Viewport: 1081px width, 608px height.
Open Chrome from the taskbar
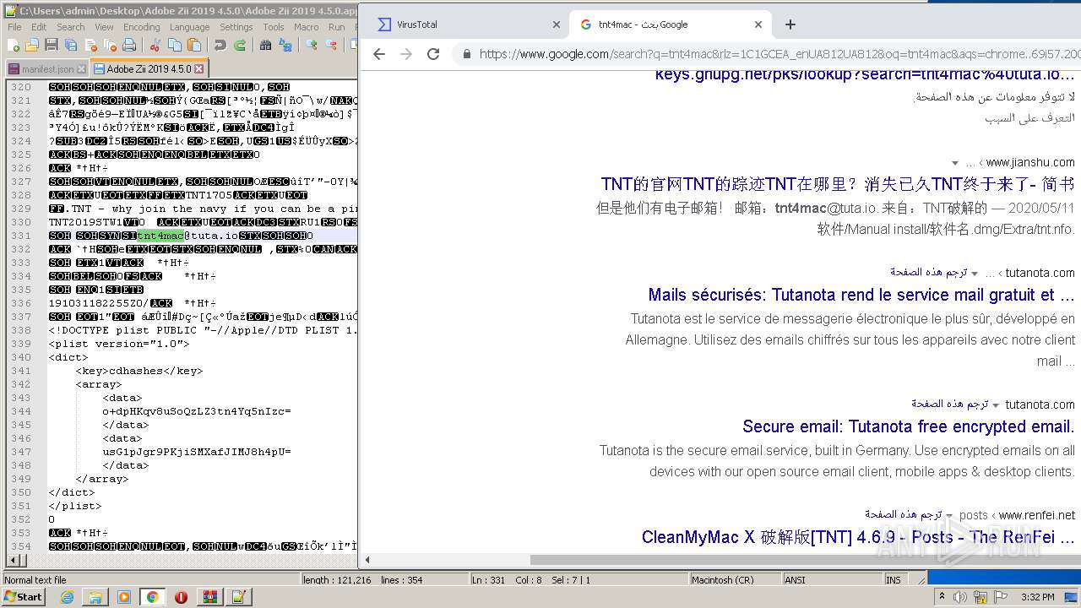tap(152, 597)
